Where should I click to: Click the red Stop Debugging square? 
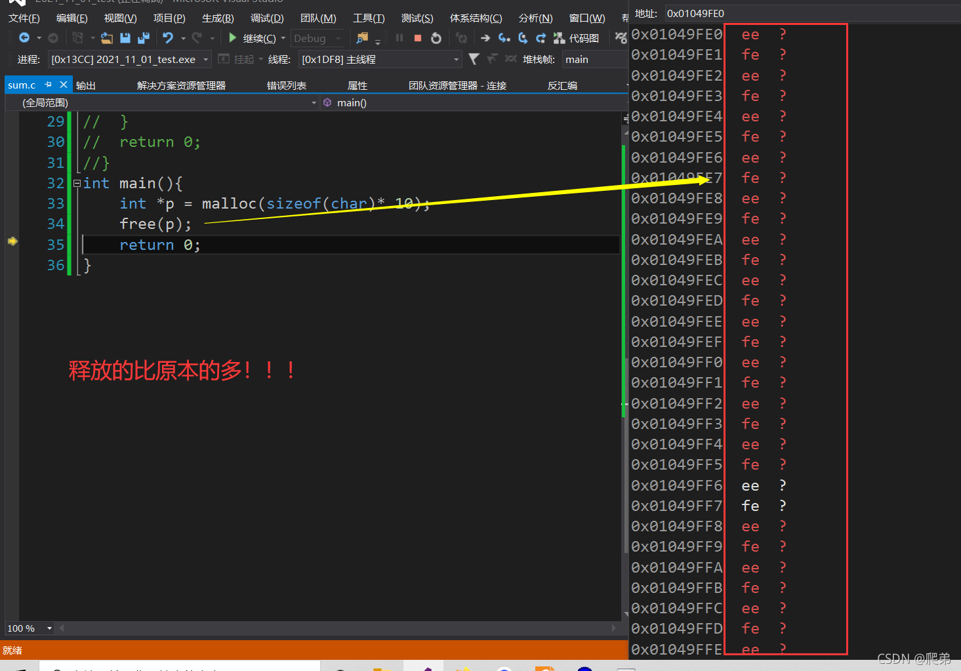click(418, 38)
